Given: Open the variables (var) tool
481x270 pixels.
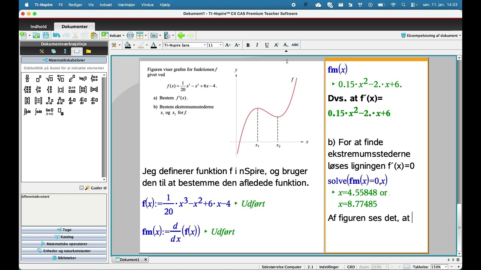Looking at the screenshot, I should pos(130,35).
